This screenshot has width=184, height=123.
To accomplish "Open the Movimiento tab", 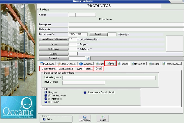I will coord(138,64).
